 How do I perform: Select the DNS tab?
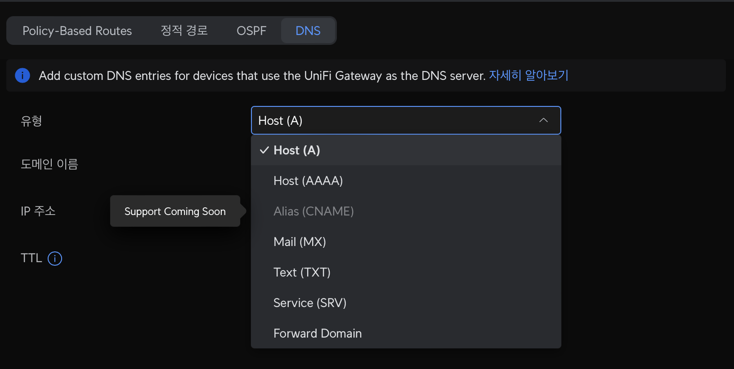click(x=308, y=31)
